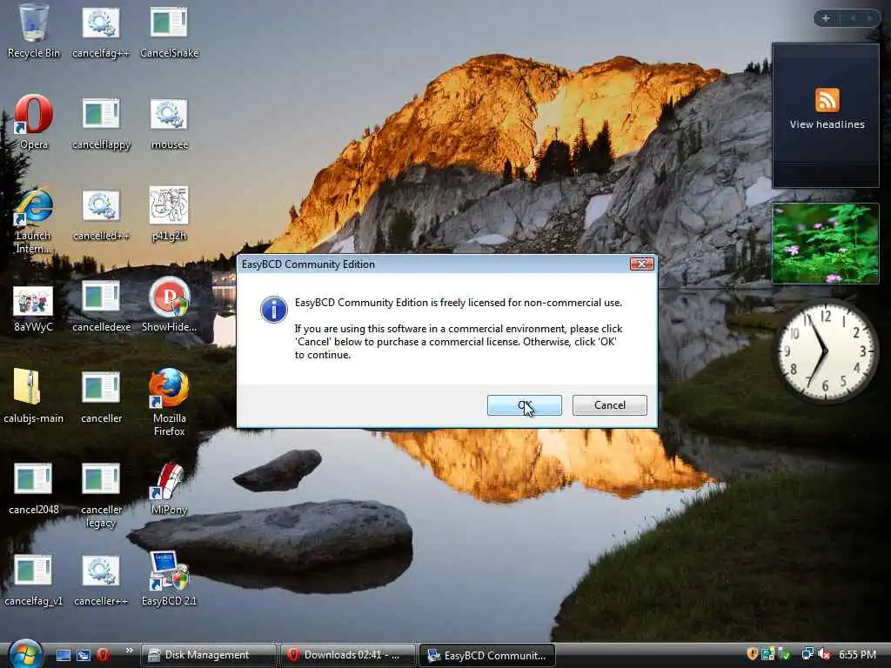Select the Recycle Bin desktop icon
The image size is (891, 668).
point(34,31)
